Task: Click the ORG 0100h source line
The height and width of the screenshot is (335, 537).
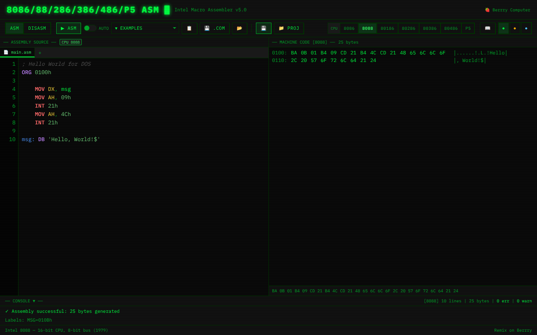Action: tap(36, 72)
